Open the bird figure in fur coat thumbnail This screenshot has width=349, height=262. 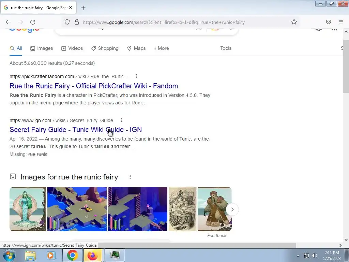click(x=215, y=209)
